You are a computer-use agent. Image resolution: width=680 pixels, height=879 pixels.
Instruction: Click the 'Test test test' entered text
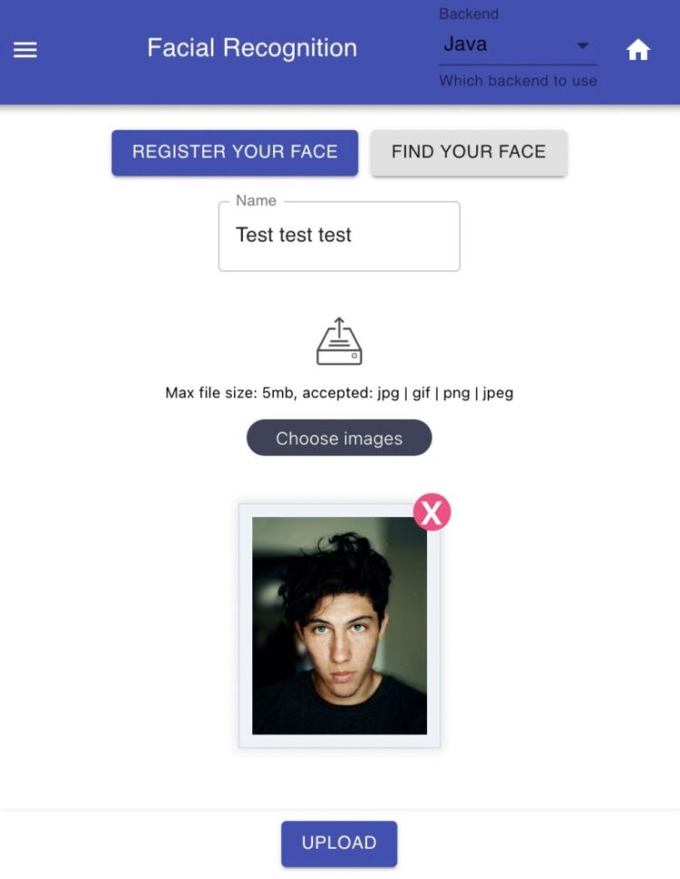(x=294, y=235)
